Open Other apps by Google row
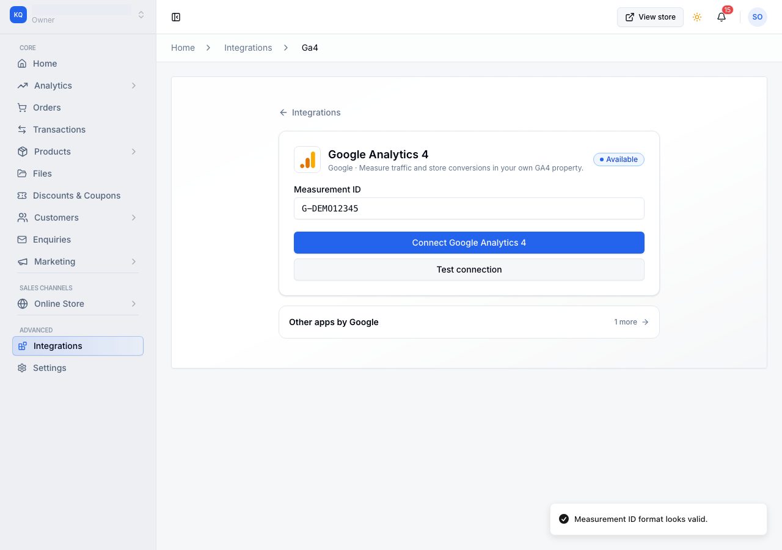 pos(469,322)
